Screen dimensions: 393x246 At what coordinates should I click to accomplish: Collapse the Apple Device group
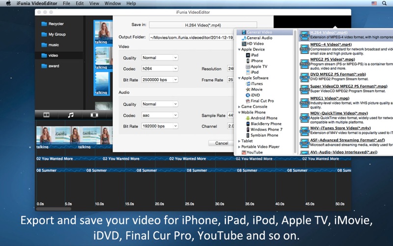point(239,50)
